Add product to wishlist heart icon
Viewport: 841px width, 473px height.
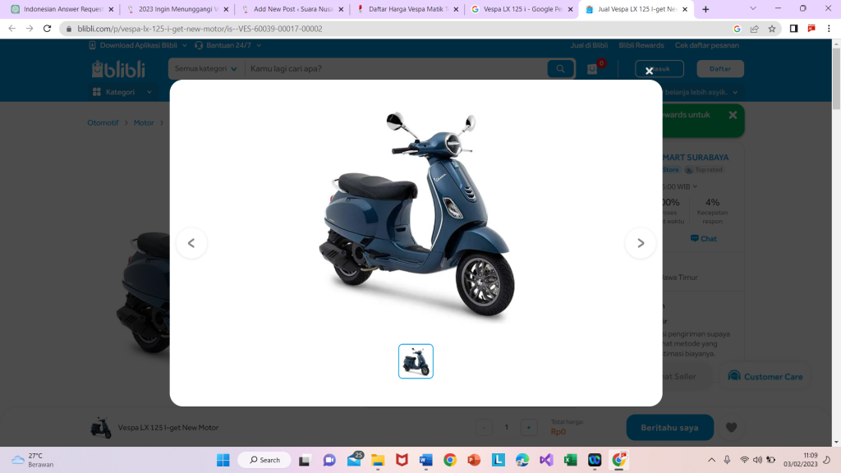731,427
